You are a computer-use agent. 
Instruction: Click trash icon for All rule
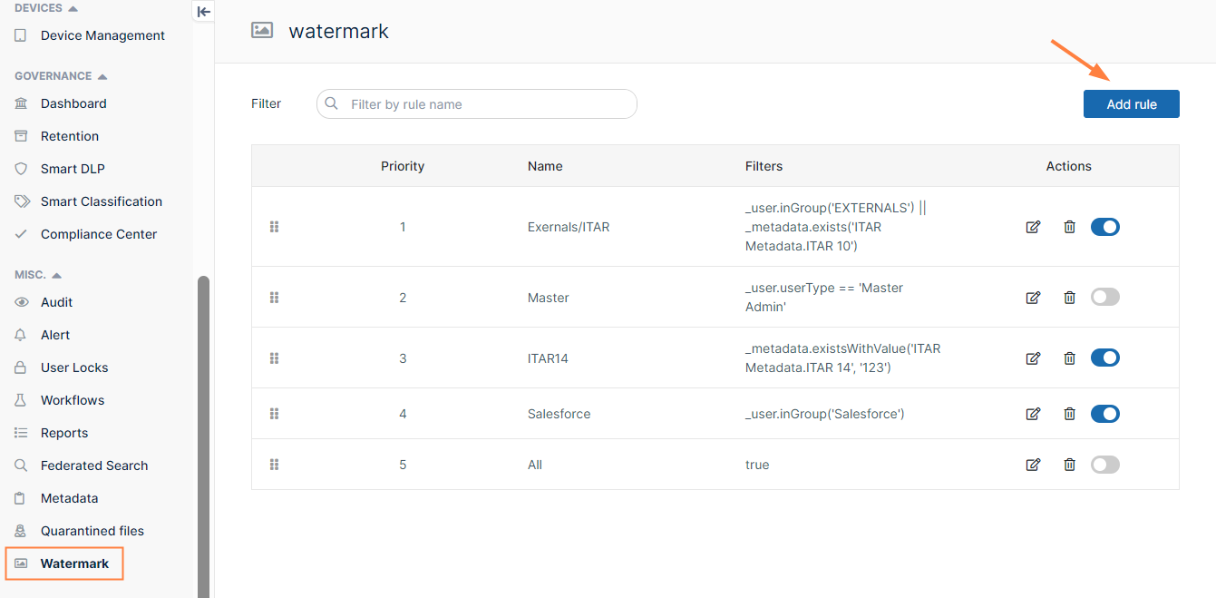(1069, 465)
